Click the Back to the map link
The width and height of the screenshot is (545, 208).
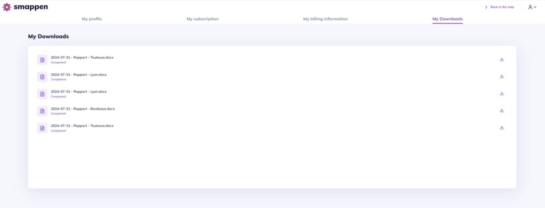click(499, 7)
